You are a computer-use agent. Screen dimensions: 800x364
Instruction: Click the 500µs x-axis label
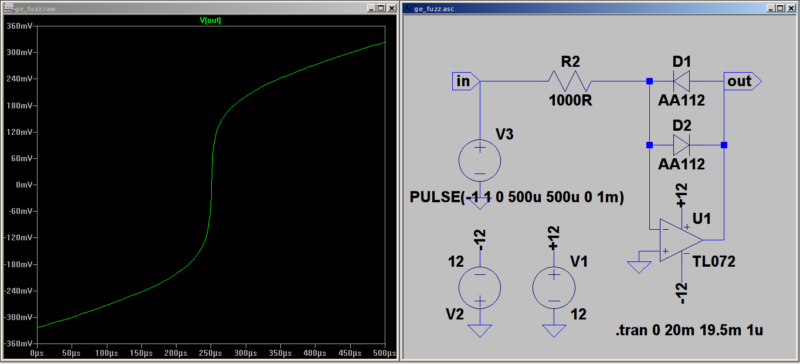[384, 354]
